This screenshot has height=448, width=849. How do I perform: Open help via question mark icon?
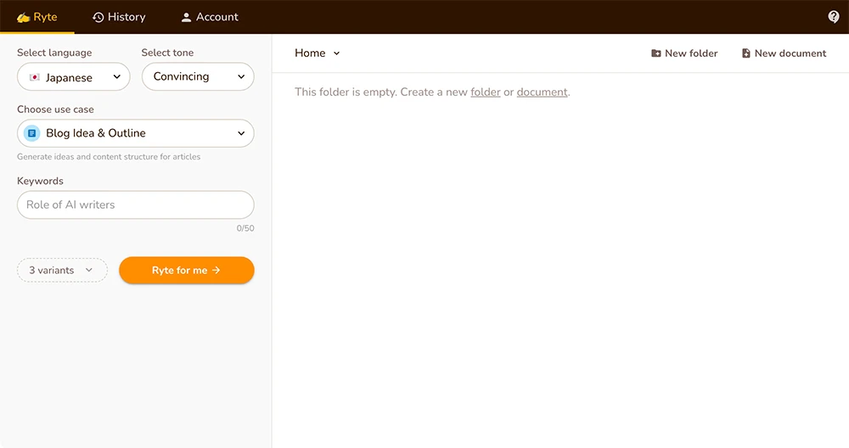click(834, 17)
